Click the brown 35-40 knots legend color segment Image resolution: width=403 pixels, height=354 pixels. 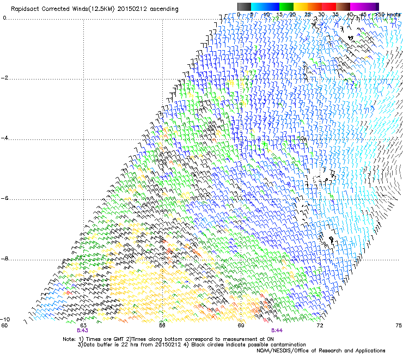click(x=343, y=7)
